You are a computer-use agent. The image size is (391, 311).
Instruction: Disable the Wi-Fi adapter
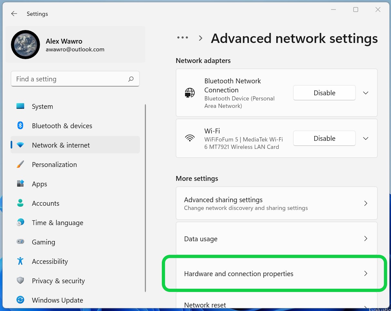(x=324, y=139)
